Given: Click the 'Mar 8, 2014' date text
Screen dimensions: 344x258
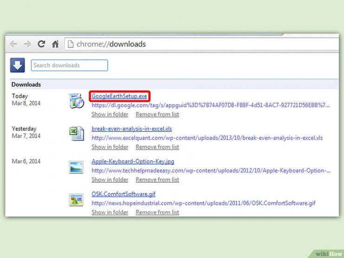Looking at the screenshot, I should pos(26,103).
